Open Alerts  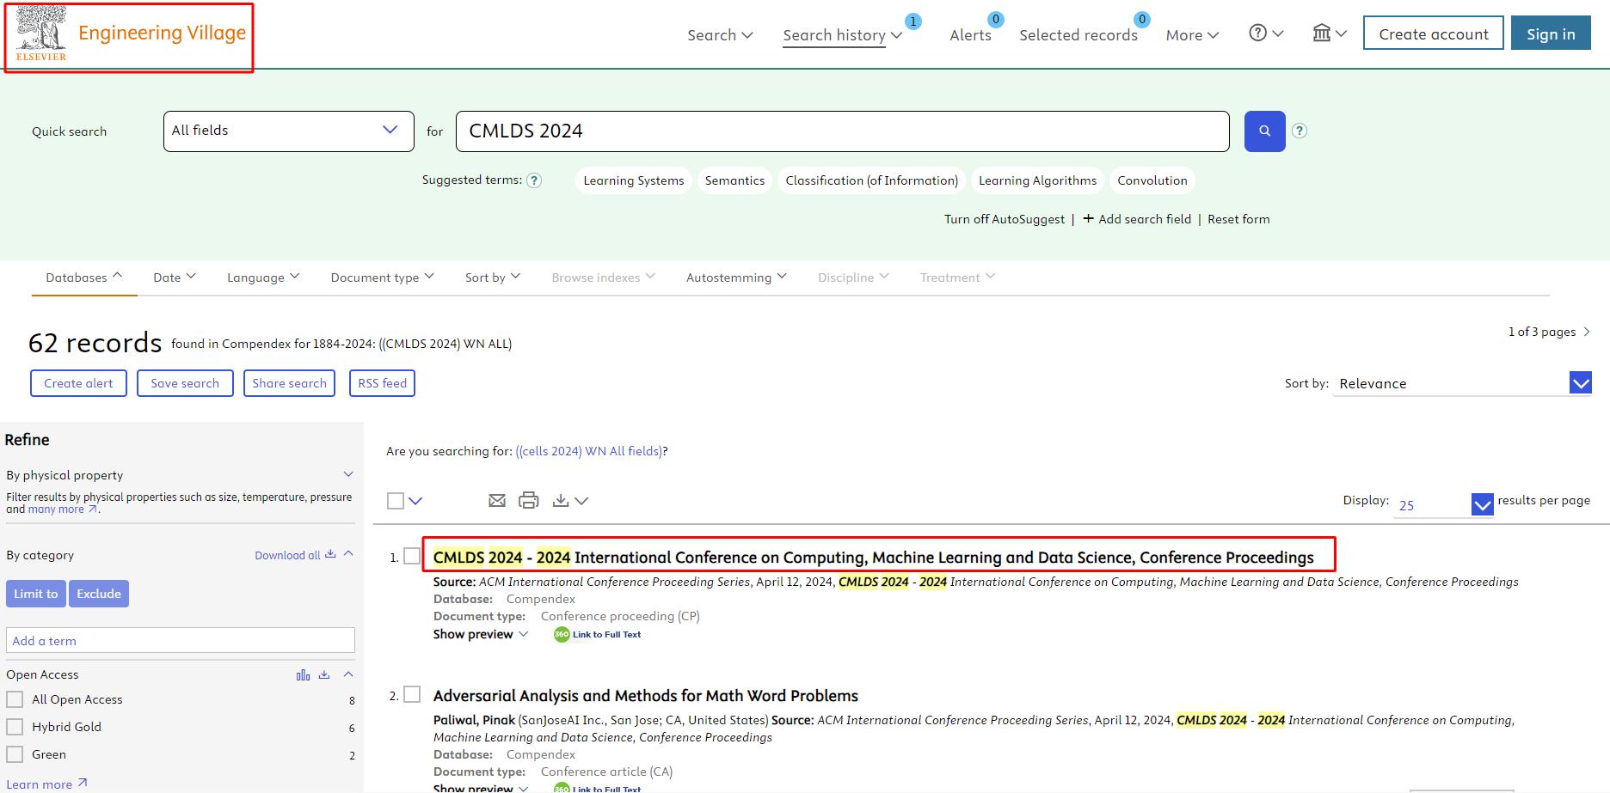click(x=970, y=35)
